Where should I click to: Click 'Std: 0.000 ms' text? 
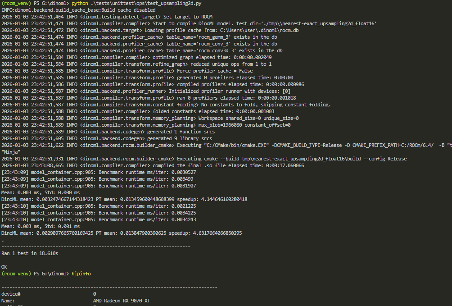pos(62,192)
